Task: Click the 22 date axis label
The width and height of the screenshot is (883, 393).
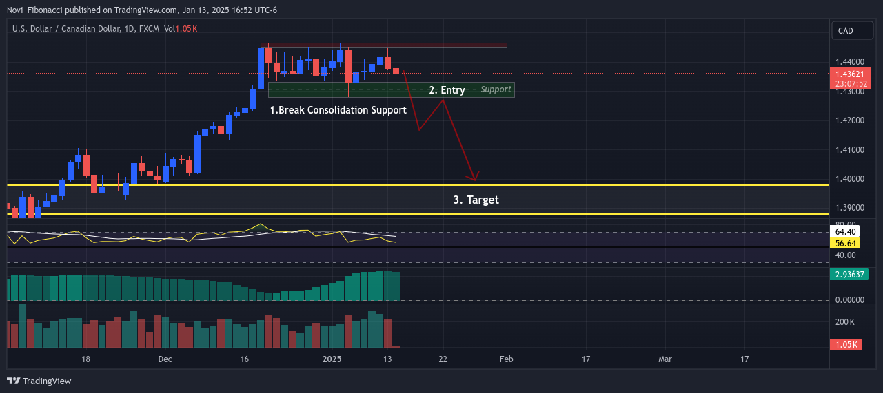Action: click(x=443, y=359)
